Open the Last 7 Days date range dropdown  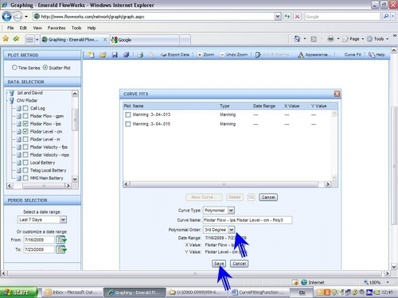(x=63, y=219)
